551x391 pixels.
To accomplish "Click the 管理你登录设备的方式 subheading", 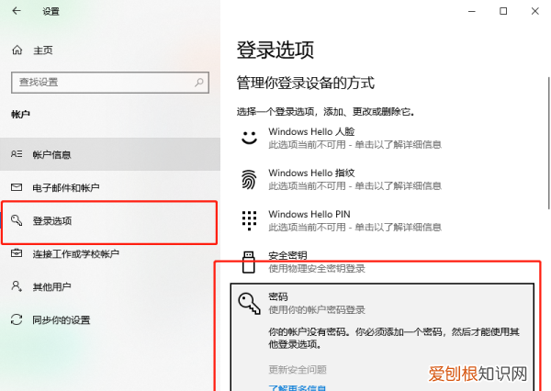I will (306, 83).
